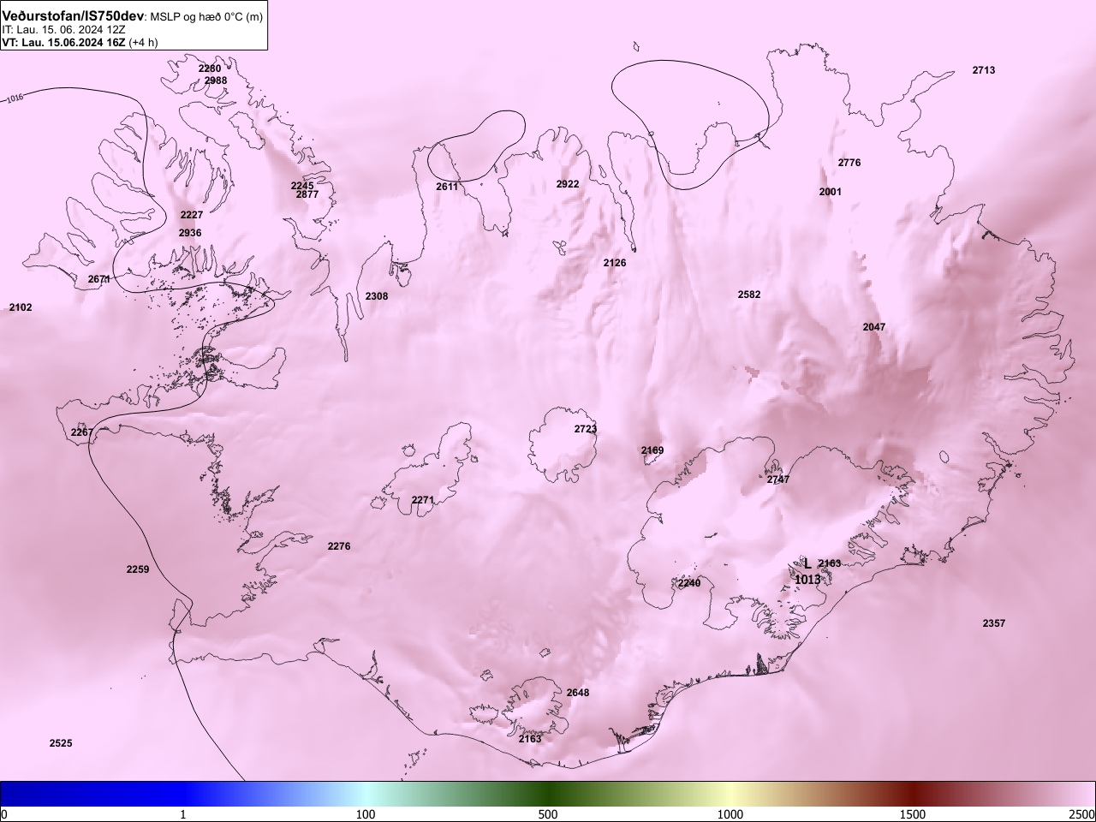Image resolution: width=1096 pixels, height=822 pixels.
Task: Select the 1013 pressure value
Action: tap(807, 580)
